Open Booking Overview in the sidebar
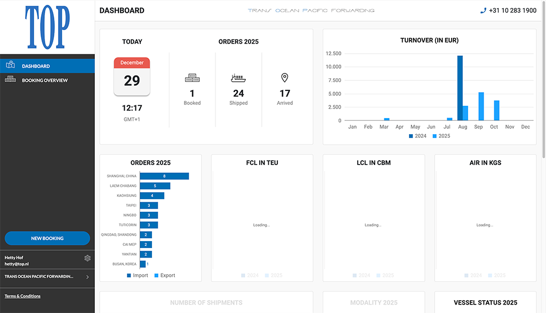 click(x=45, y=80)
